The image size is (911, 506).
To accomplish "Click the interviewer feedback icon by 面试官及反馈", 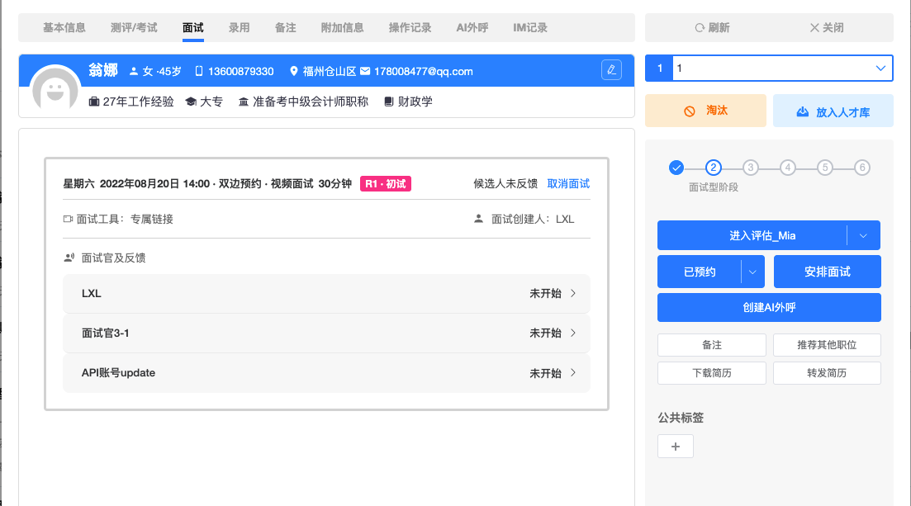I will click(69, 258).
